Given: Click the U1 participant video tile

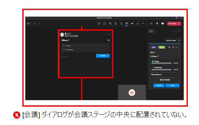Looking at the screenshot, I should click(x=132, y=92).
